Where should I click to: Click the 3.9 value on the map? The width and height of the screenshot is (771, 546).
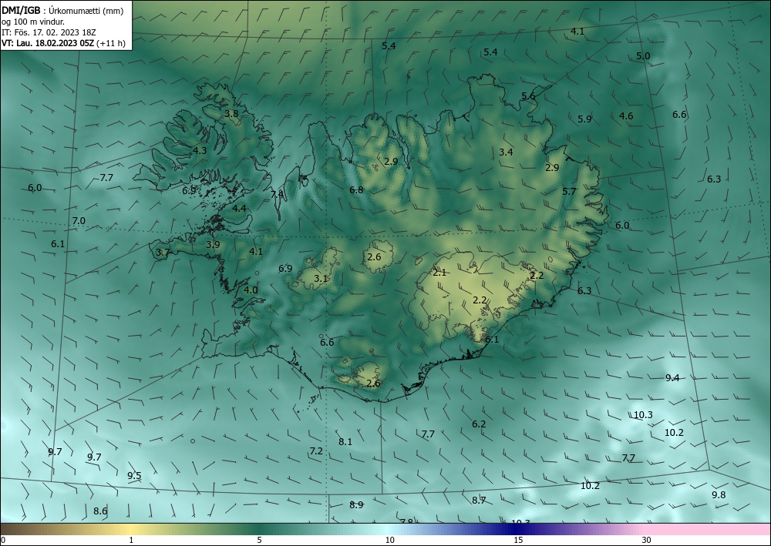pyautogui.click(x=213, y=245)
